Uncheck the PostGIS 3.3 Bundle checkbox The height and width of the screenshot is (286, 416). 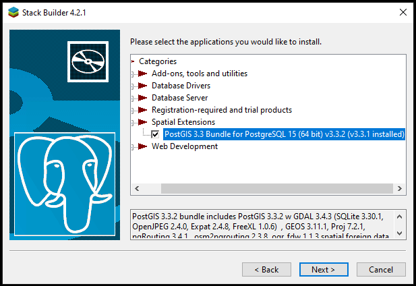coord(155,134)
